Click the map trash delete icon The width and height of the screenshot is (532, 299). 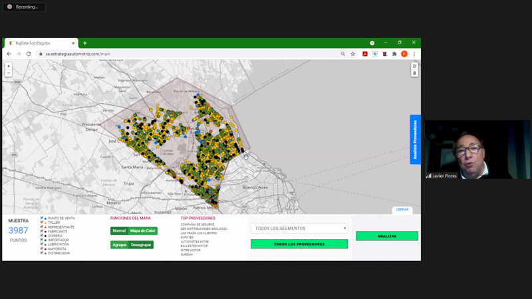(414, 73)
